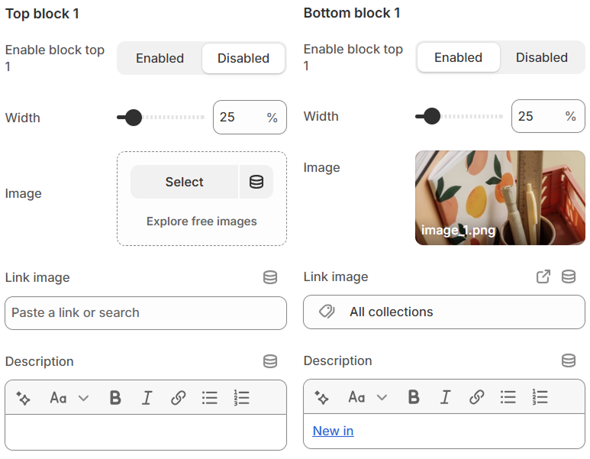Screen dimensions: 590x459
Task: Connect dynamic source for Bottom block Description
Action: (x=569, y=360)
